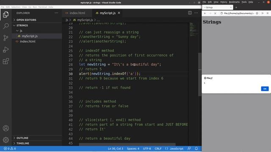This screenshot has width=271, height=152.
Task: Open Firefox Tools menu
Action: point(244,2)
